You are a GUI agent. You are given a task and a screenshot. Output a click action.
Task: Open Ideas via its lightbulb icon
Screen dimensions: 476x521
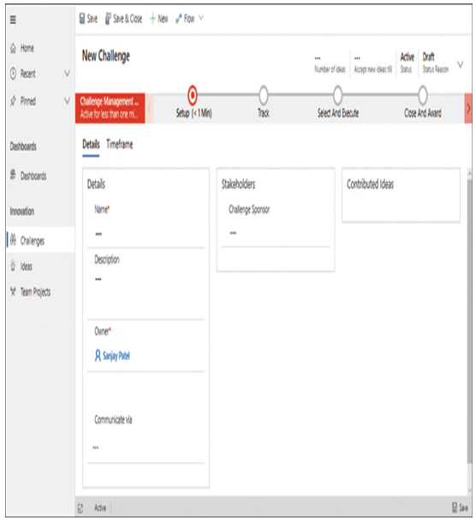click(x=13, y=266)
